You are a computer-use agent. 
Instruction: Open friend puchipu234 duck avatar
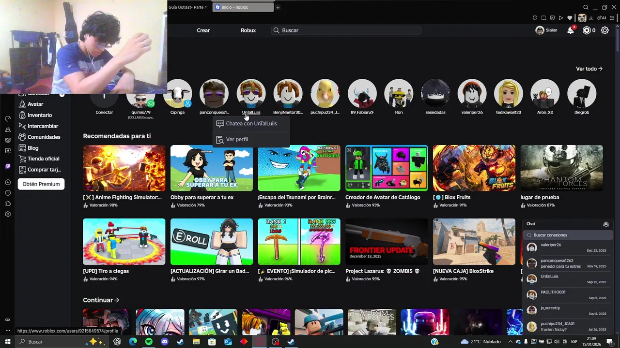(x=325, y=94)
